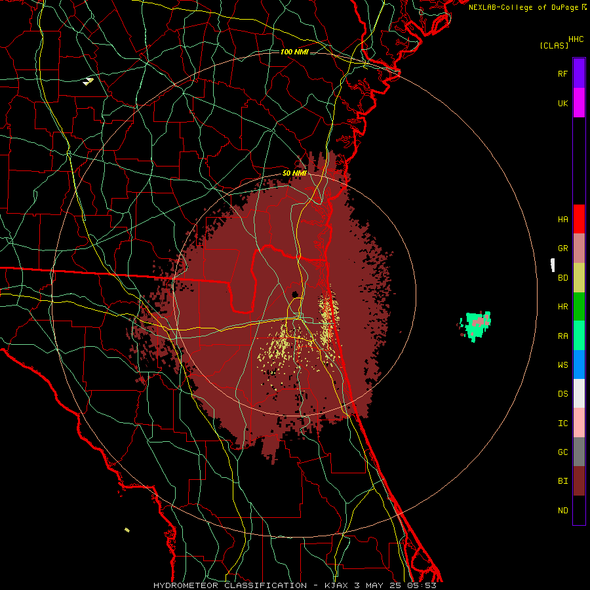Click the 100 NMI range ring label
590x590 pixels.
tap(294, 52)
